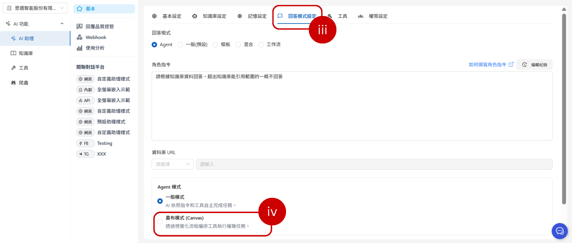Open the 資料庫 URL 請選擇 dropdown
572x243 pixels.
[172, 164]
